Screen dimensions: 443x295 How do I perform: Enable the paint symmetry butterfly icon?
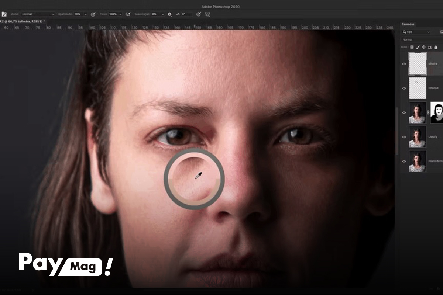pyautogui.click(x=208, y=15)
